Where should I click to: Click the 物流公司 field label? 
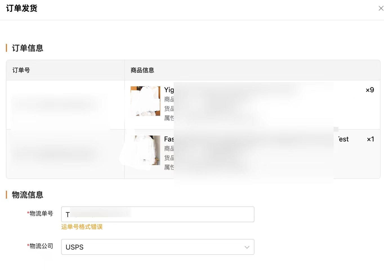40,246
